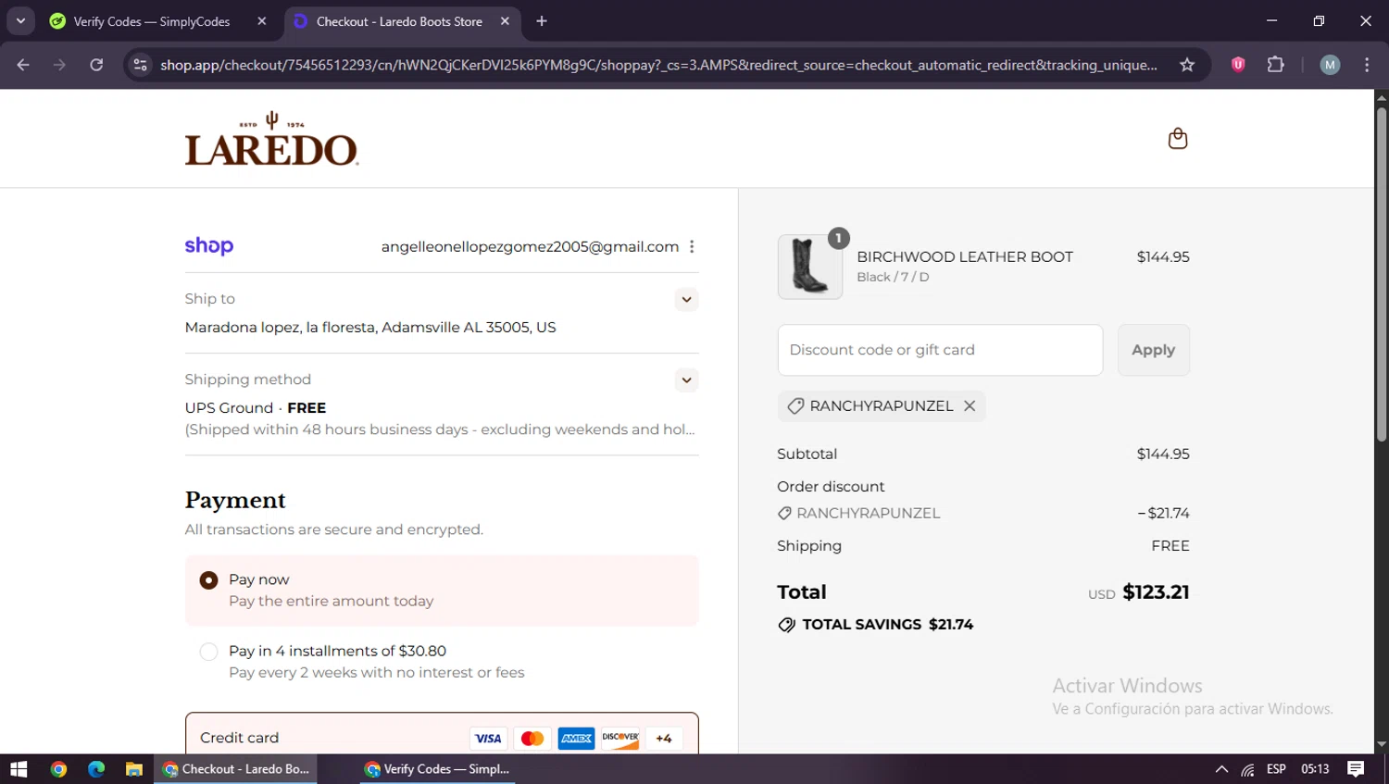Click the American Express card icon
Viewport: 1389px width, 784px height.
tap(576, 739)
